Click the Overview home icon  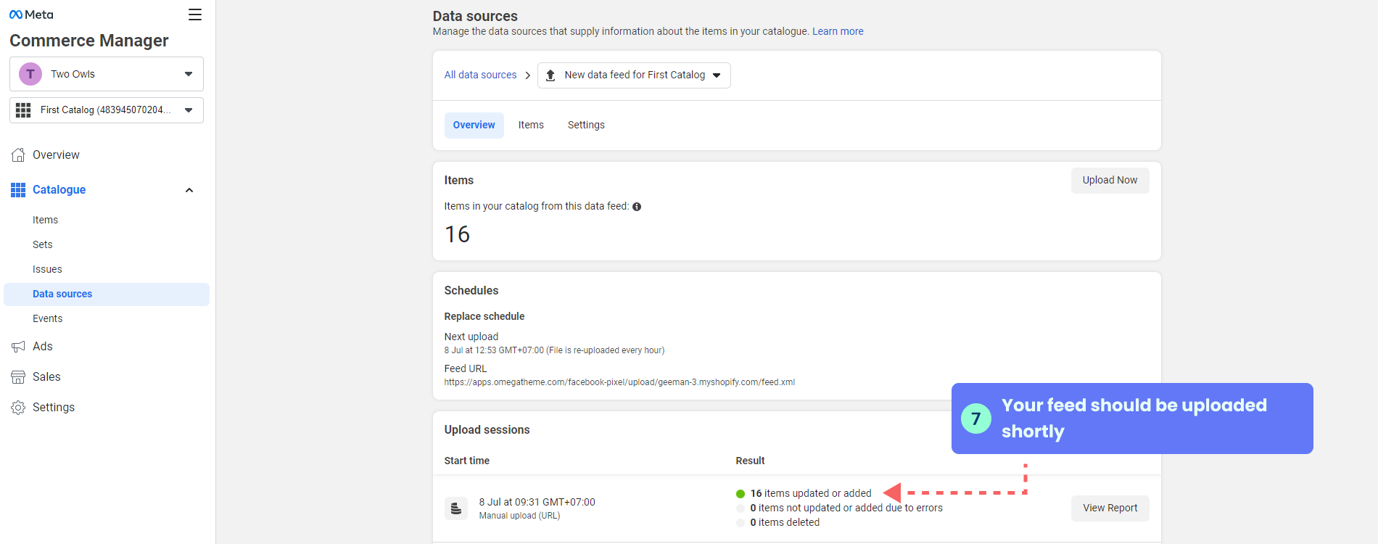[18, 154]
